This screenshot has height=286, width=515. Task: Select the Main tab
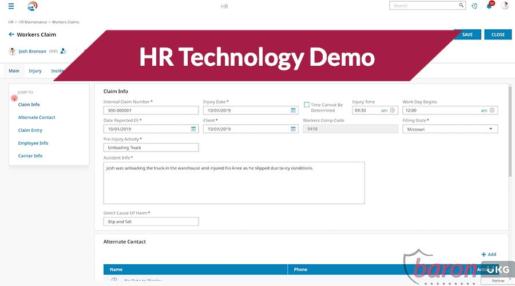tap(14, 71)
